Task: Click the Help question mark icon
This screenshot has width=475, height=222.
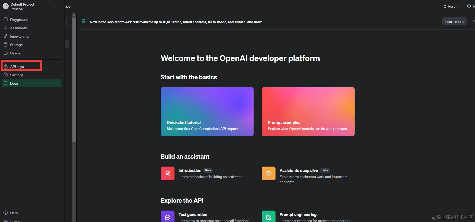Action: point(6,213)
